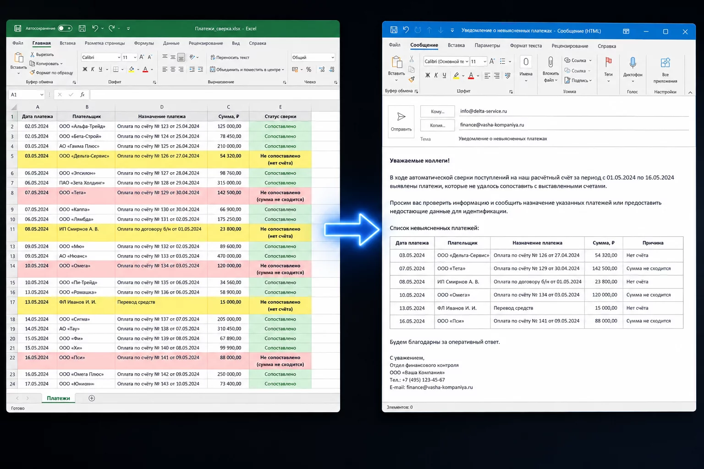Click the Вставить paste icon in Excel
This screenshot has width=704, height=469.
pos(19,58)
